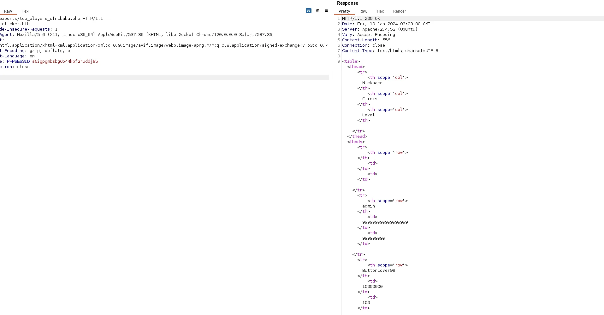The height and width of the screenshot is (315, 604).
Task: Click the HTTP/1.1 200 OK status line
Action: 361,19
